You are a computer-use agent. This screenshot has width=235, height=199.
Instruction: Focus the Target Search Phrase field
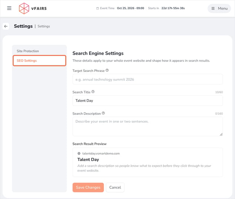coord(148,79)
